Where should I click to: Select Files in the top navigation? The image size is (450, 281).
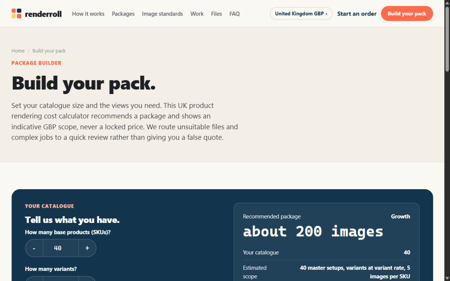216,14
